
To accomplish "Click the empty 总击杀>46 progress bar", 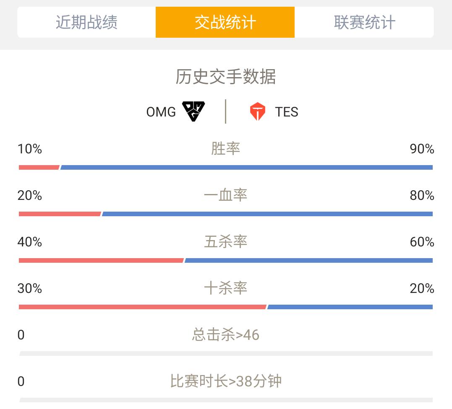I will pos(226,353).
